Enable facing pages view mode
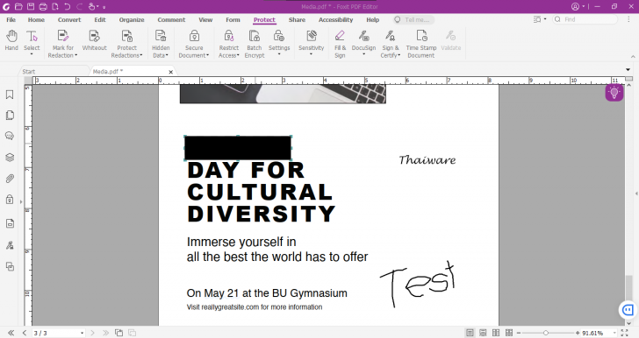 [496, 333]
